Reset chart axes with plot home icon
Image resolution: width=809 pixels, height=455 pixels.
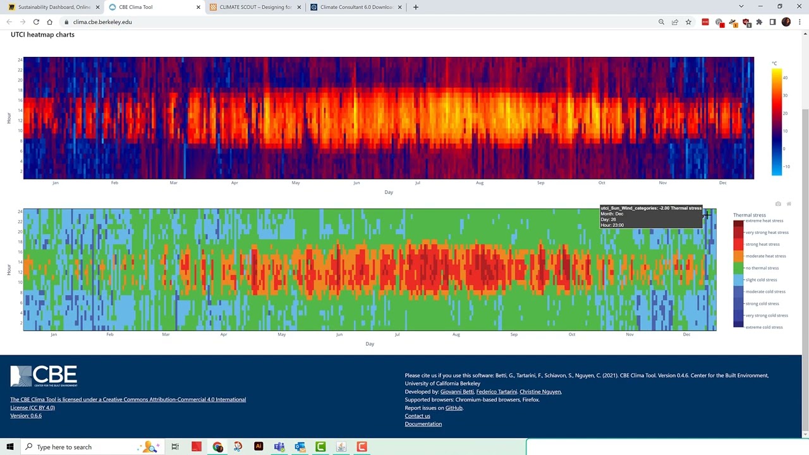(x=789, y=204)
